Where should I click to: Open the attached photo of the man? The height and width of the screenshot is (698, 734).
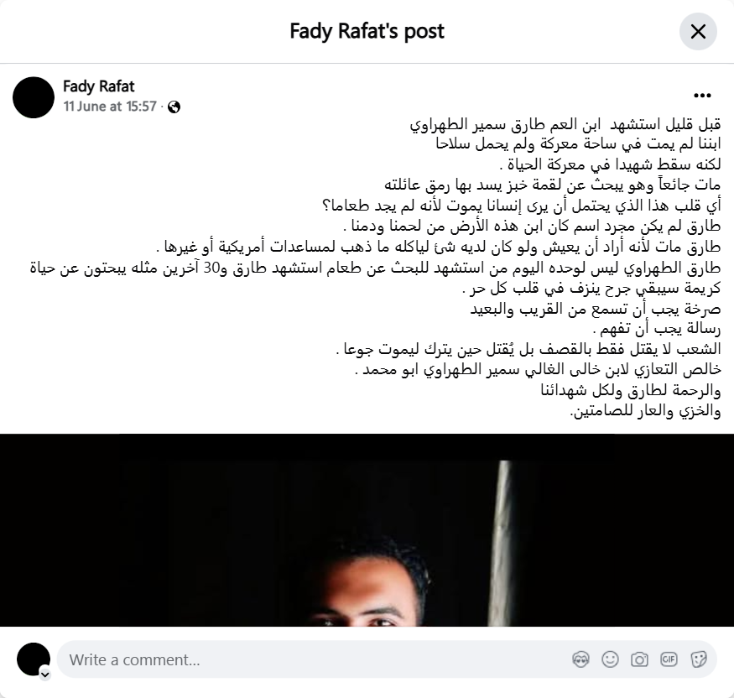367,530
